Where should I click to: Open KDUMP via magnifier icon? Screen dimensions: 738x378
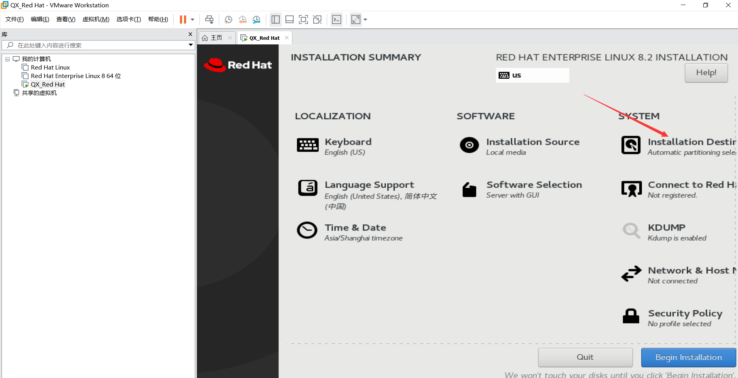[x=631, y=231]
